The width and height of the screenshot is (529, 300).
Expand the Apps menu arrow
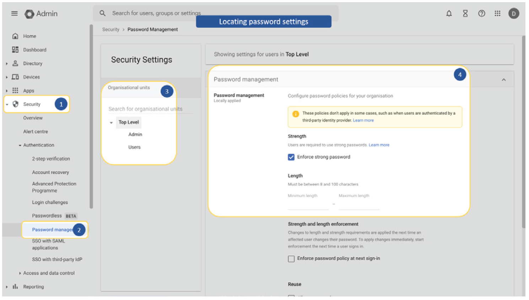7,91
